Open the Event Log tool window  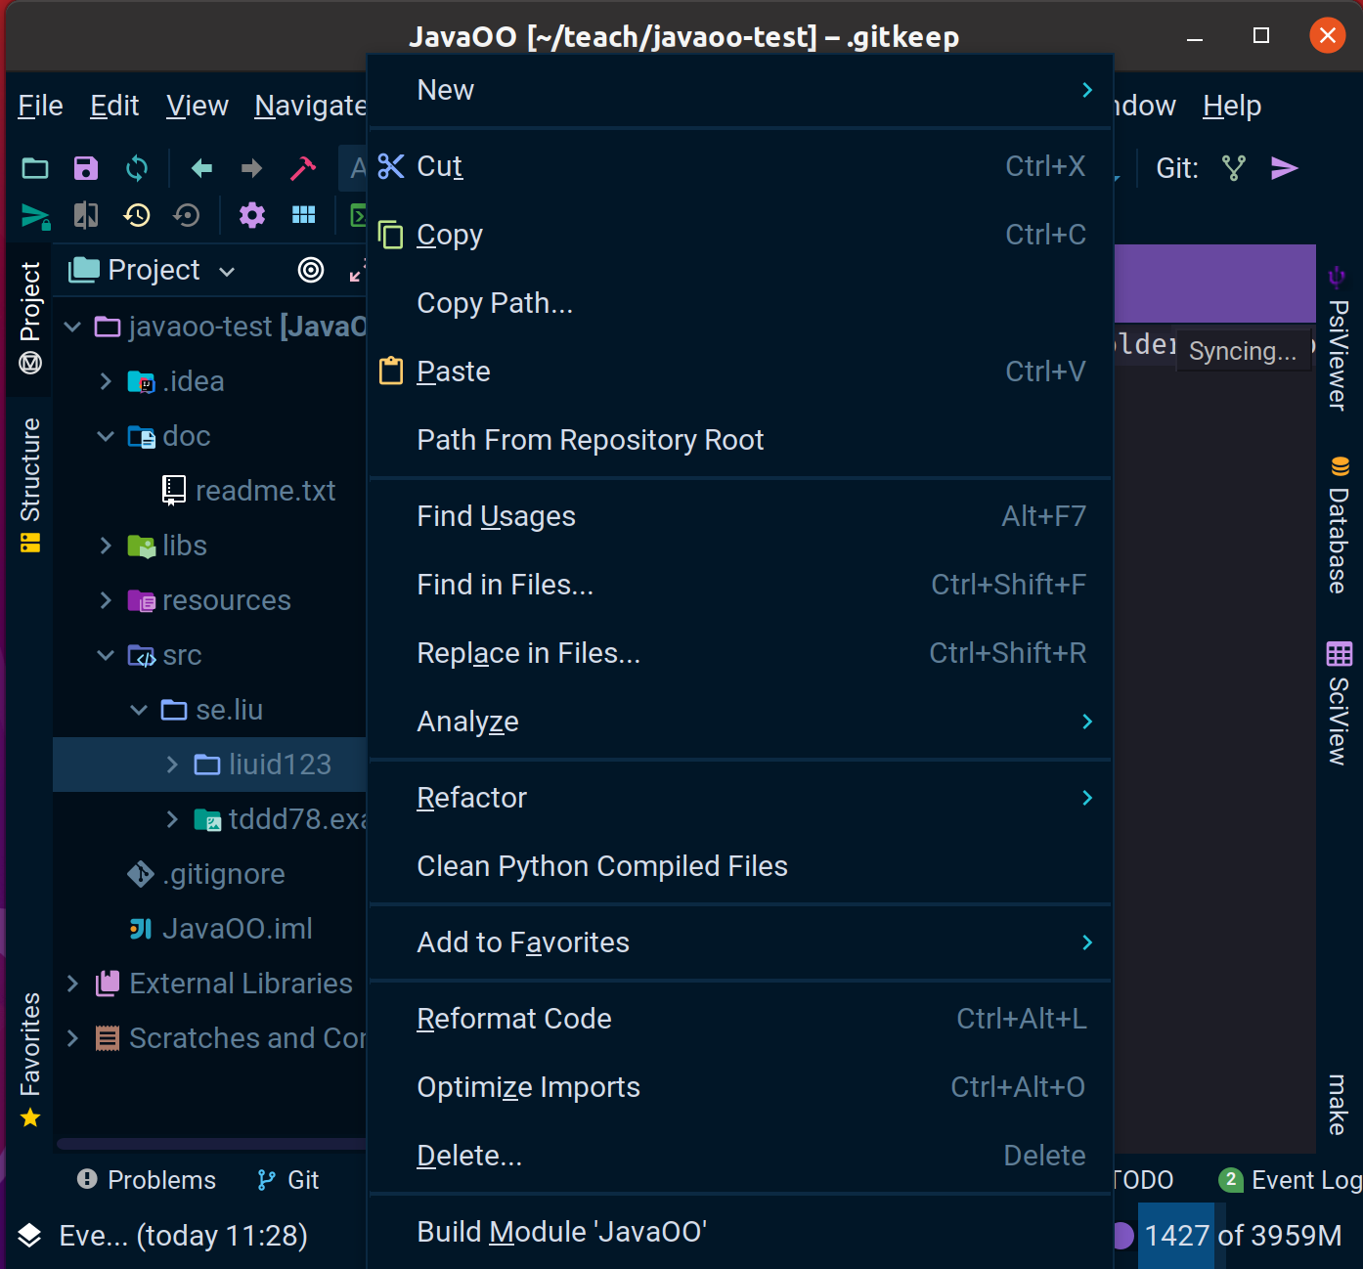click(x=1291, y=1180)
